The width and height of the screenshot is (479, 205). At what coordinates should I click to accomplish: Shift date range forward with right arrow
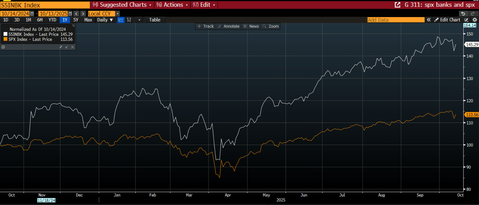(83, 14)
